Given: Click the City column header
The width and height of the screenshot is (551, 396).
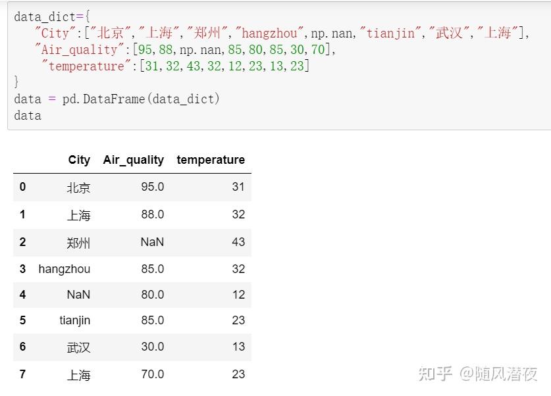Looking at the screenshot, I should (x=79, y=160).
